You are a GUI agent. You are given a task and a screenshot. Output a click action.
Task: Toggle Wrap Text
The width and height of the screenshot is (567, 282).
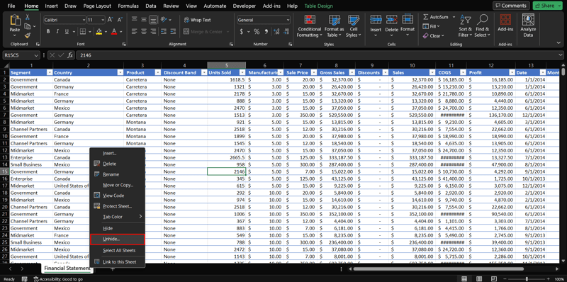[x=198, y=20]
